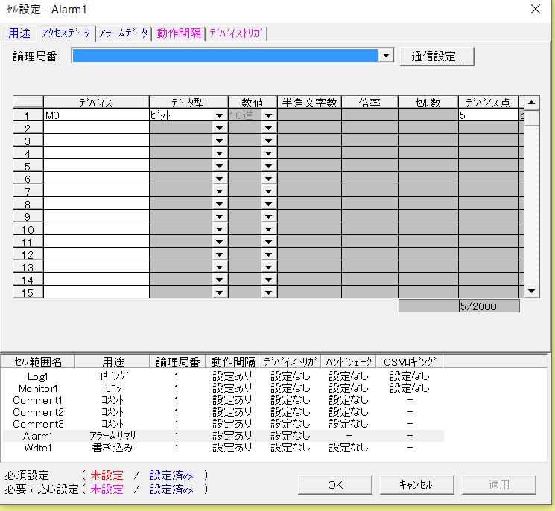This screenshot has height=511, width=555.
Task: Click the キャンセル button
Action: (416, 484)
